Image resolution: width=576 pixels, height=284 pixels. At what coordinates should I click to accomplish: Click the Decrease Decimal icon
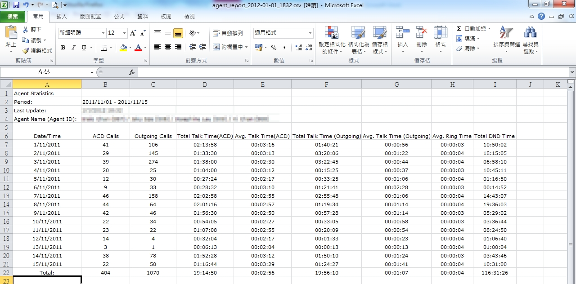[309, 47]
